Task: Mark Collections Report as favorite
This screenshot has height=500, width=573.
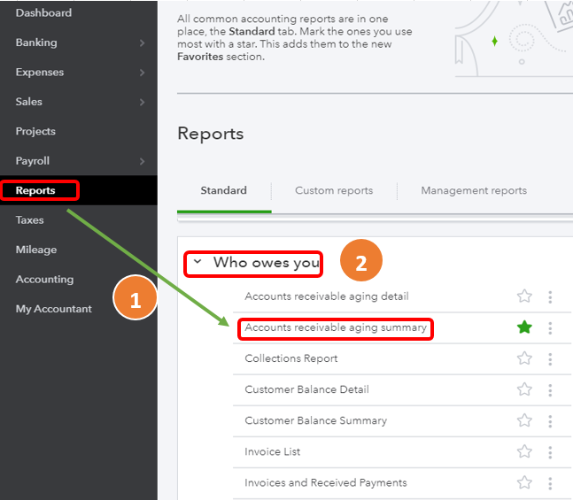Action: coord(524,358)
